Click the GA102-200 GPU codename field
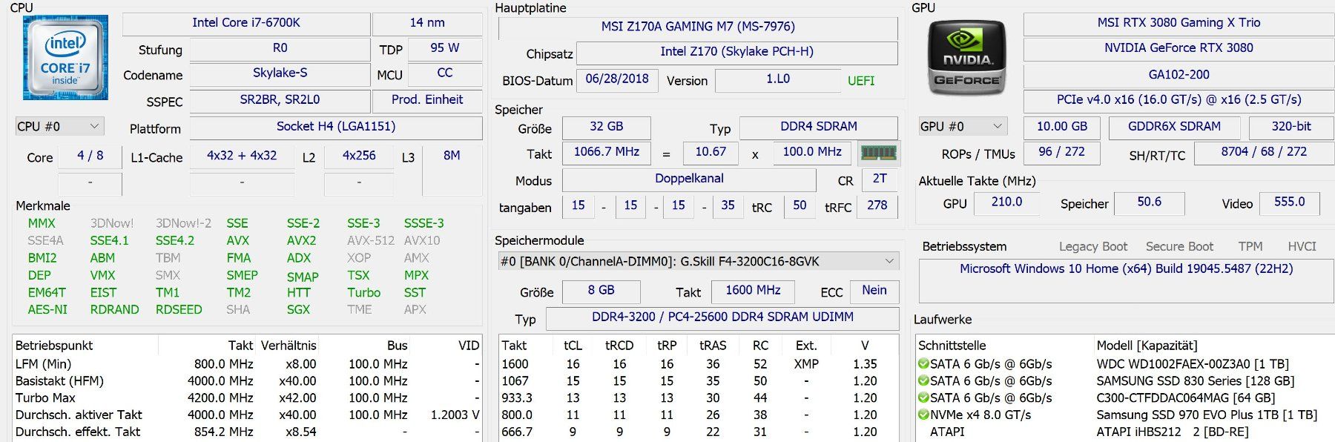1335x442 pixels. pos(1179,76)
